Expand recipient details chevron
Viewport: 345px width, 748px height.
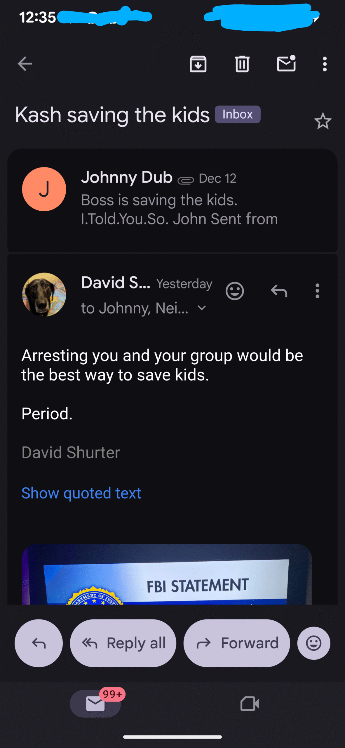pyautogui.click(x=202, y=308)
